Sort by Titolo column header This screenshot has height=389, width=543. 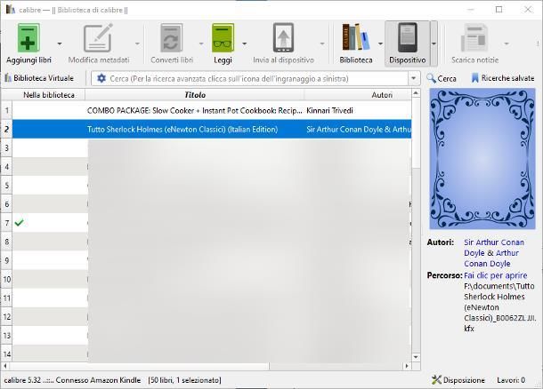click(x=195, y=95)
